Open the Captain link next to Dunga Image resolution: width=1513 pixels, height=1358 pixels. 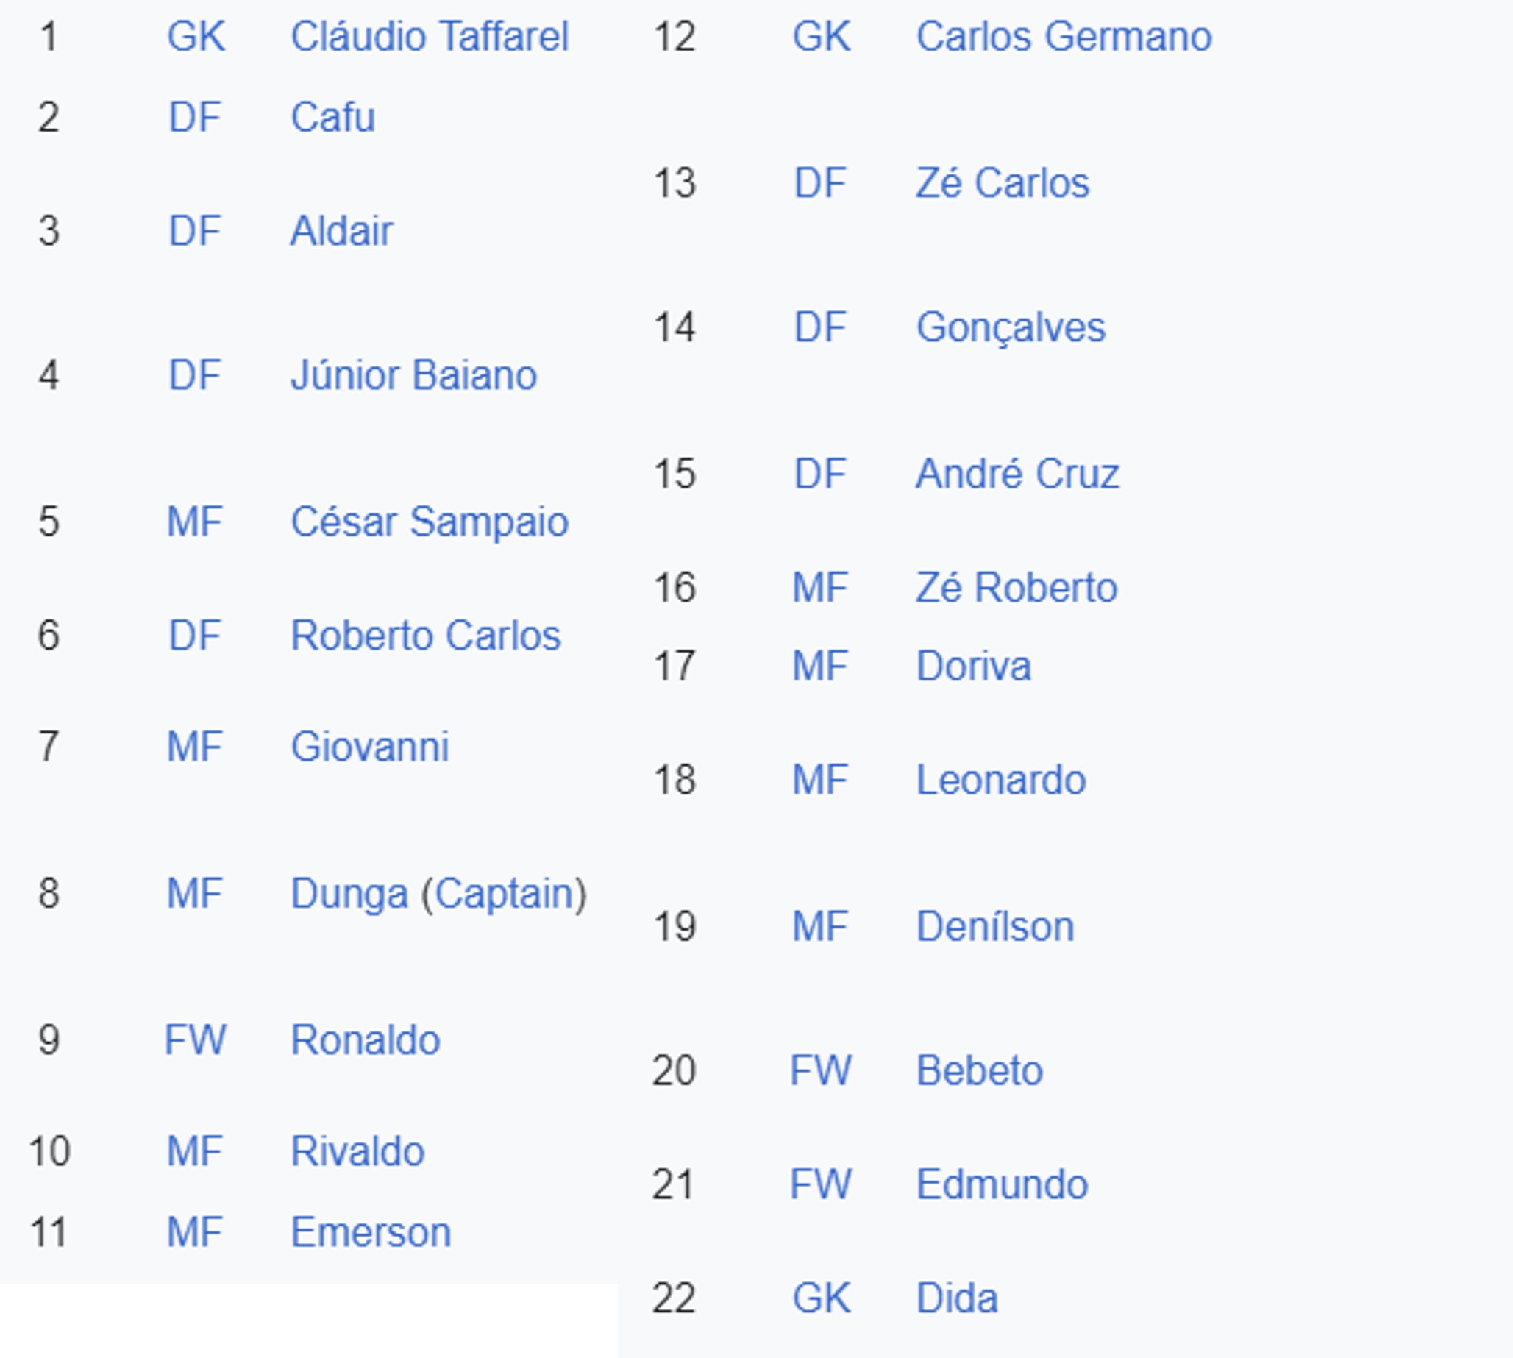point(504,894)
